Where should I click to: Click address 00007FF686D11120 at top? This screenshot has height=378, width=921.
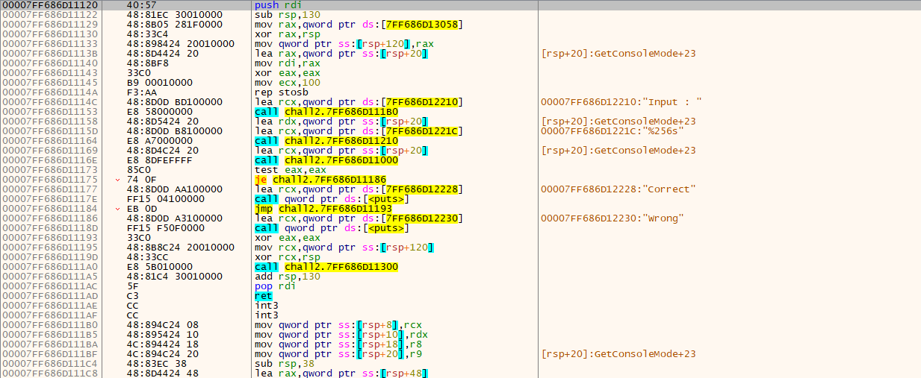click(x=49, y=5)
